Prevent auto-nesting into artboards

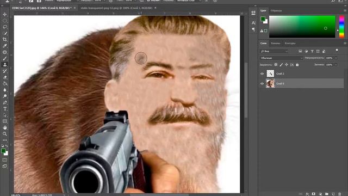pyautogui.click(x=292, y=65)
